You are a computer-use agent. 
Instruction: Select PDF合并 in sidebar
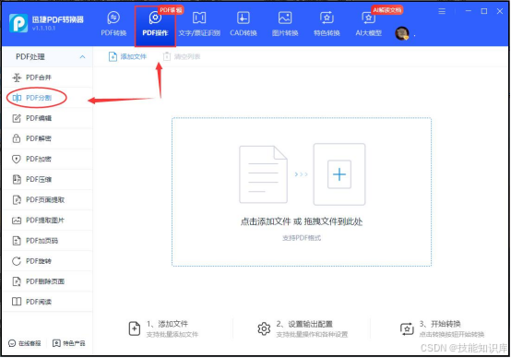(x=47, y=78)
